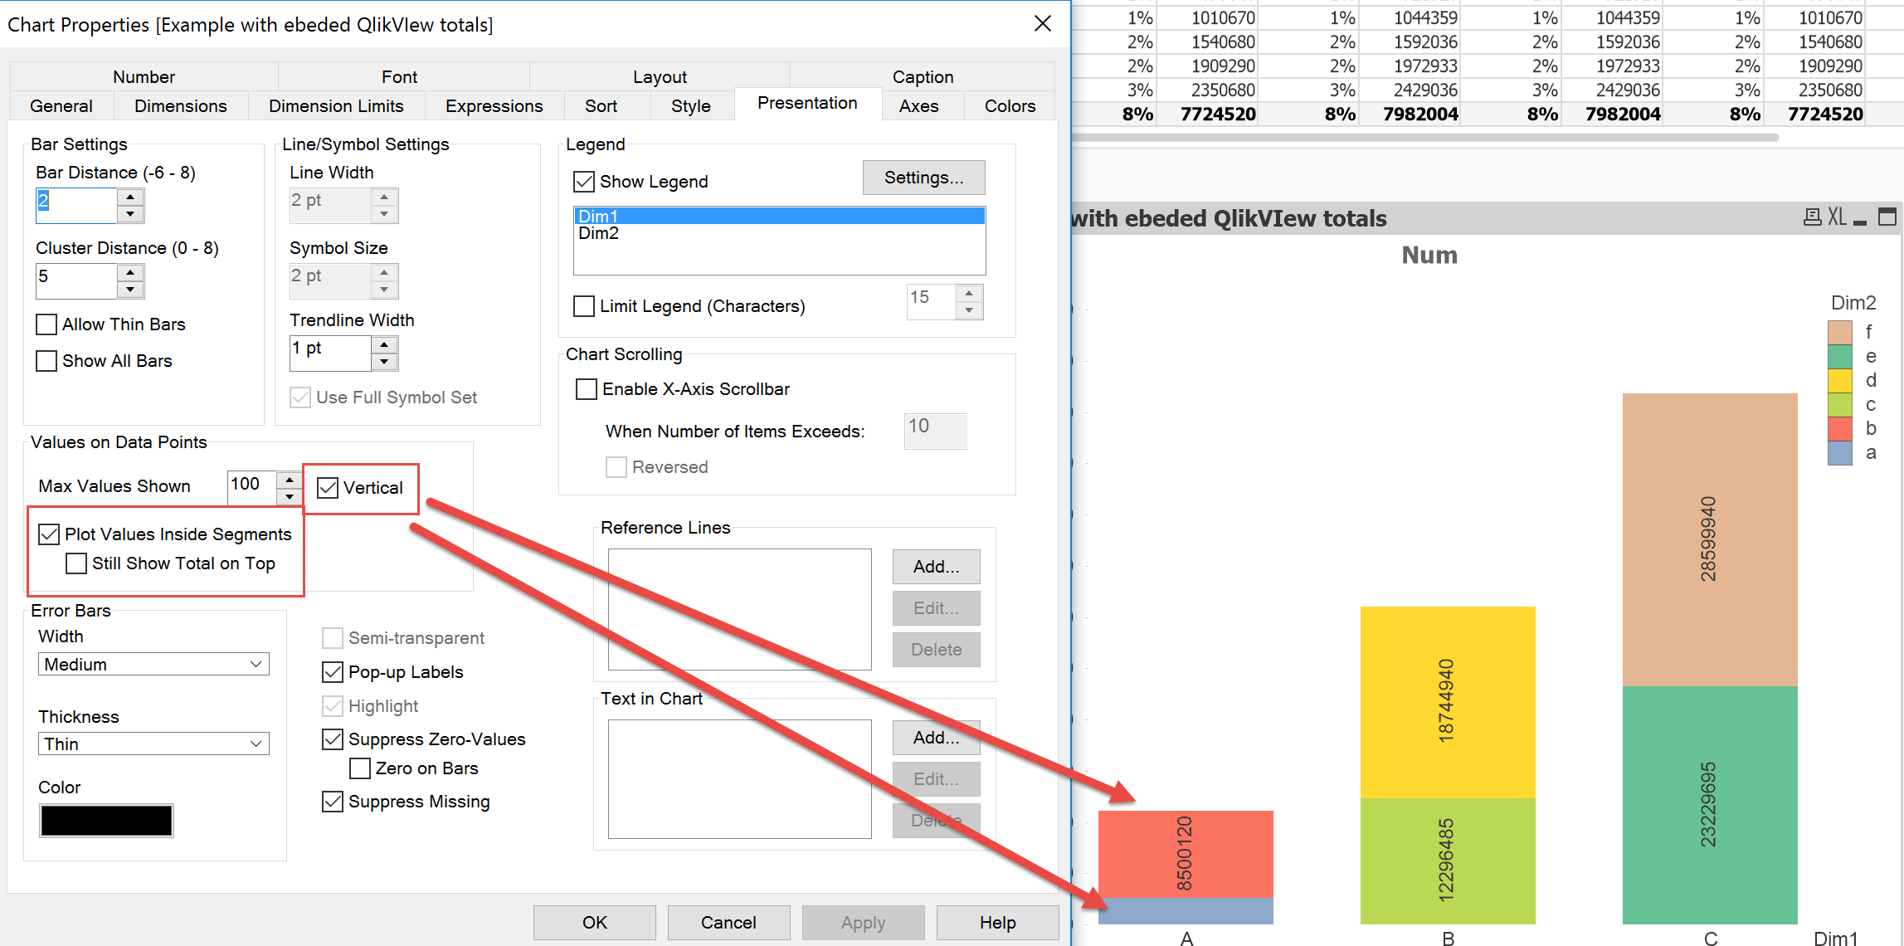Add a reference line

click(936, 567)
